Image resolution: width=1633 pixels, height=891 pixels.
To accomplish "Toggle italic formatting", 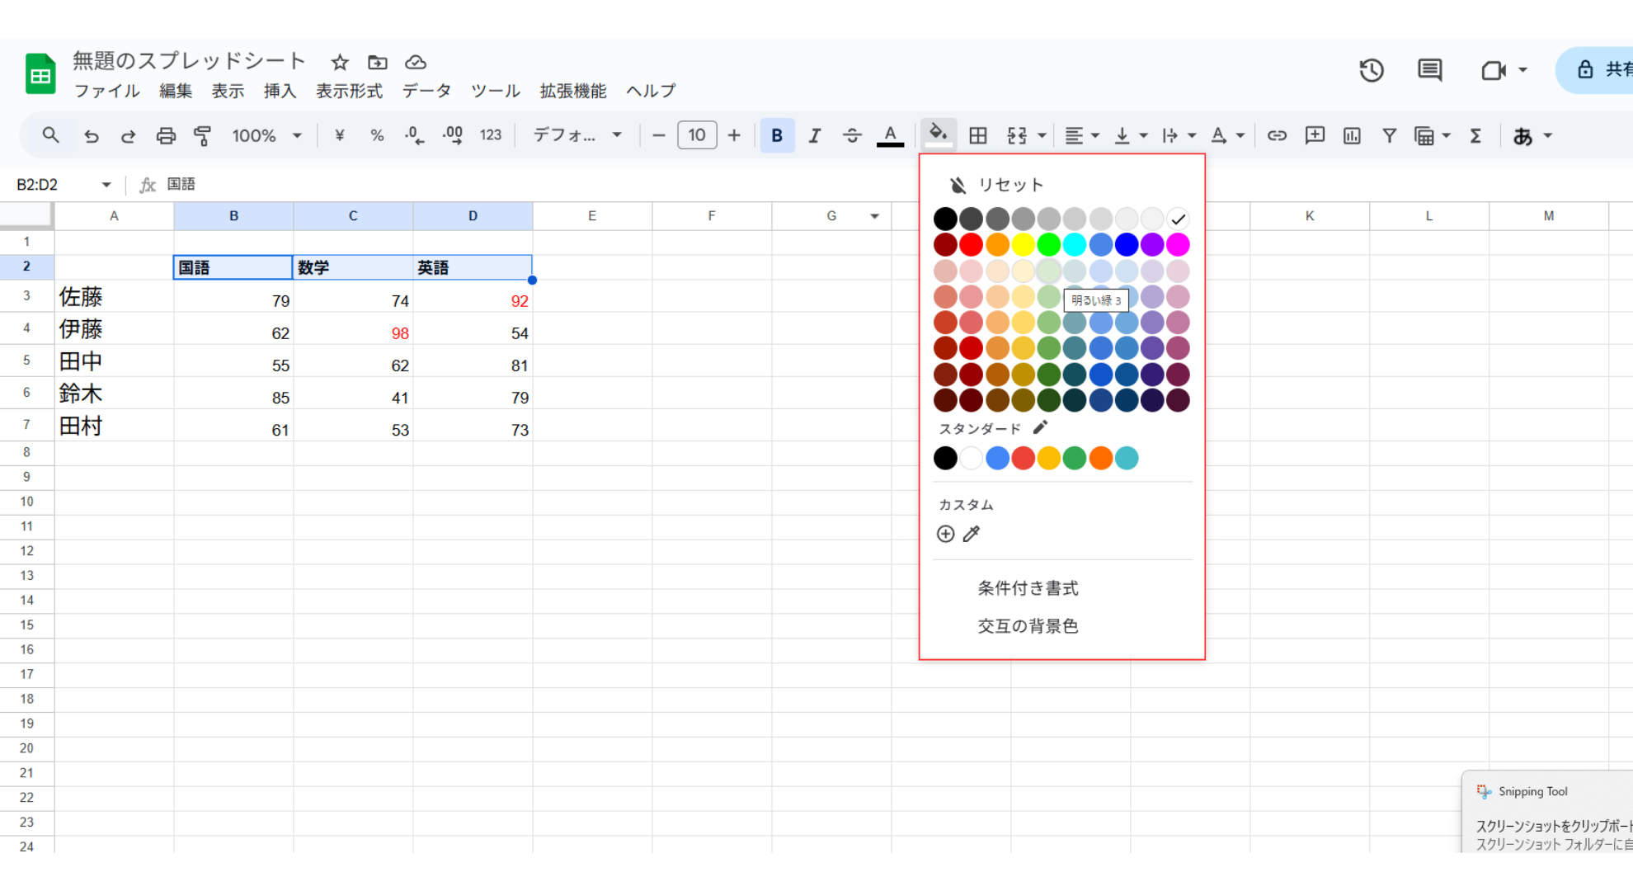I will [814, 136].
